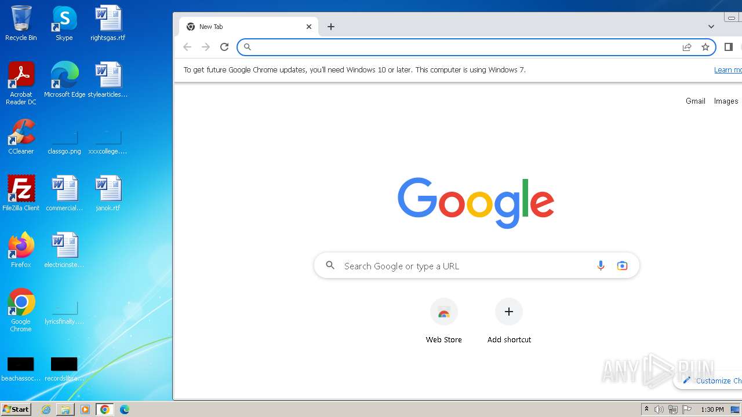Screen dimensions: 742x417
Task: Bookmark this tab with the star icon
Action: [705, 47]
